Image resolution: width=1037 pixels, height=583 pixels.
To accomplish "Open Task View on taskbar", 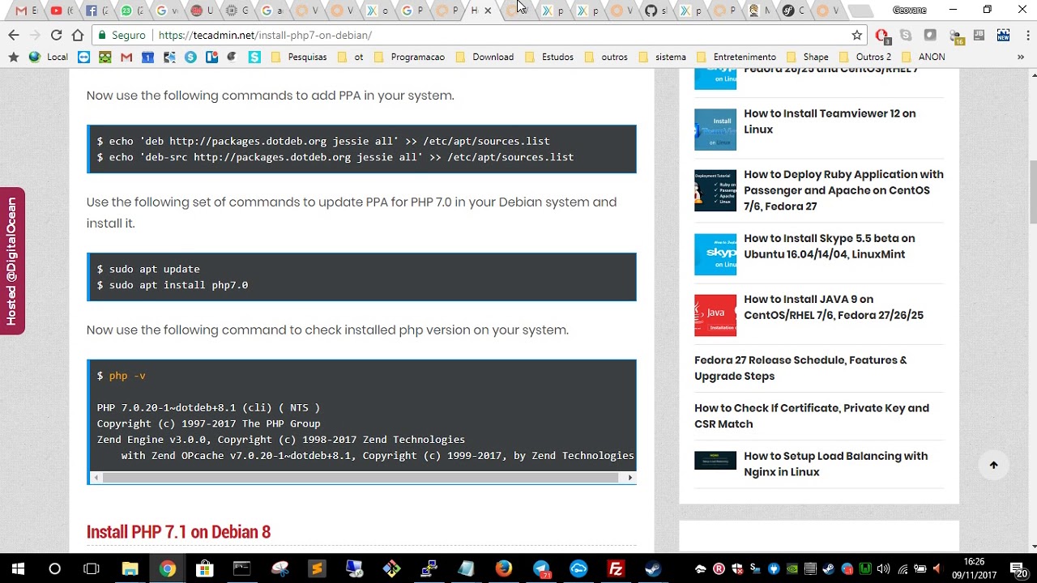I will pyautogui.click(x=92, y=568).
